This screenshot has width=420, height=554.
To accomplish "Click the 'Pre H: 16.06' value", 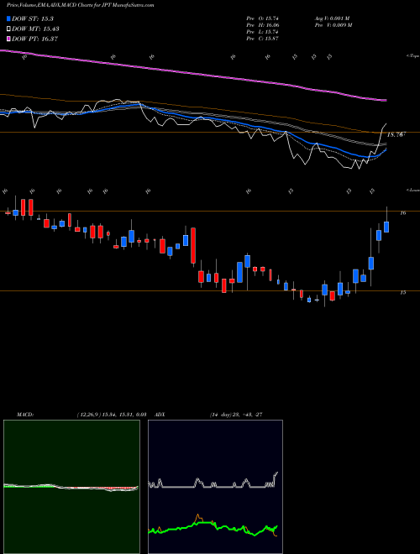I will 263,25.
